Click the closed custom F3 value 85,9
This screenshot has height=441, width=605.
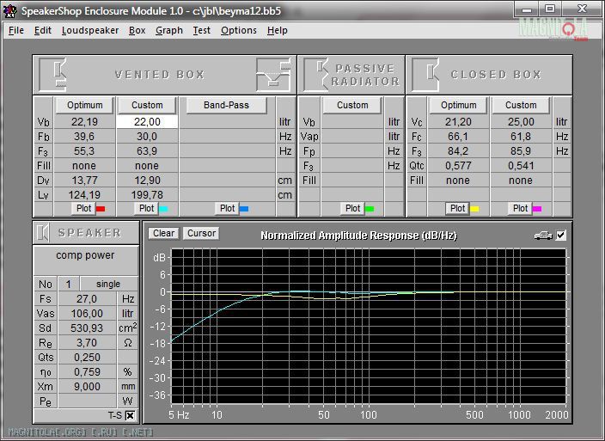521,150
